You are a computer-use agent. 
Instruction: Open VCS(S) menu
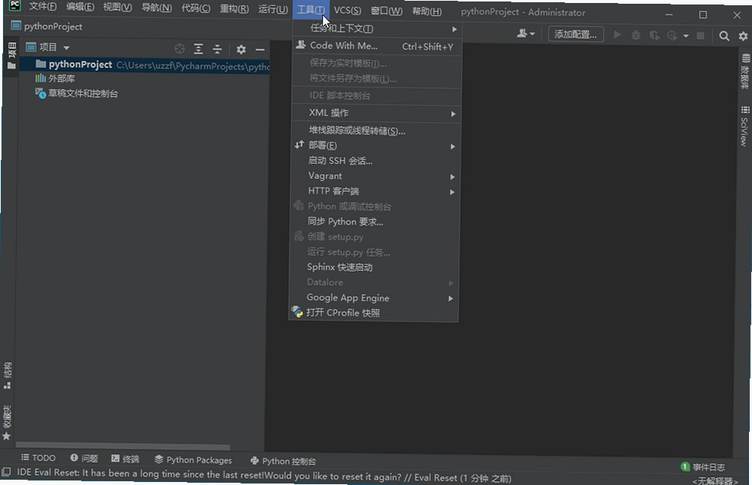click(x=347, y=10)
